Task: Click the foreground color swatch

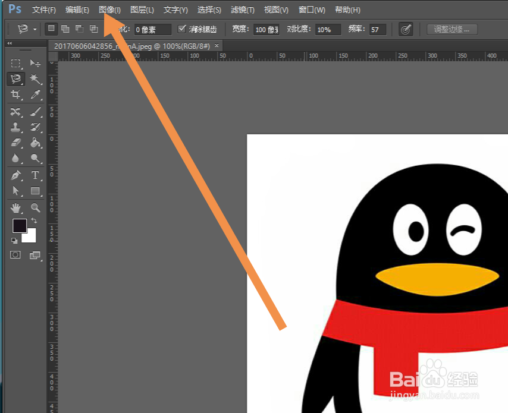Action: pyautogui.click(x=20, y=225)
